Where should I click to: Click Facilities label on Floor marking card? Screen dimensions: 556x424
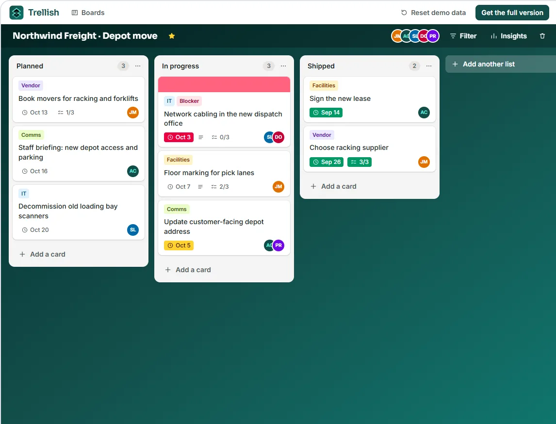coord(178,160)
